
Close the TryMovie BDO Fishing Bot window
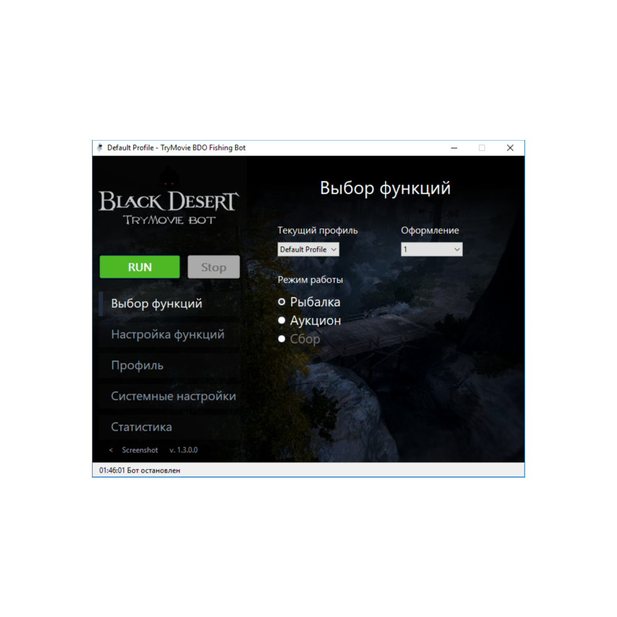point(510,148)
